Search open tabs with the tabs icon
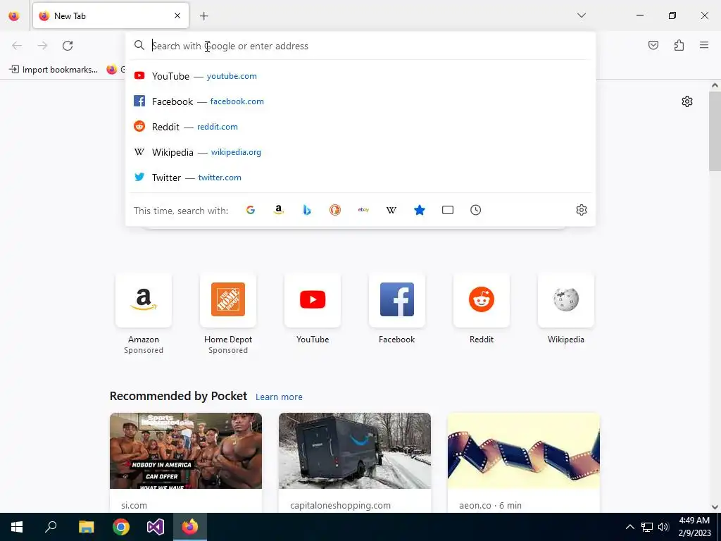The height and width of the screenshot is (541, 721). click(447, 210)
